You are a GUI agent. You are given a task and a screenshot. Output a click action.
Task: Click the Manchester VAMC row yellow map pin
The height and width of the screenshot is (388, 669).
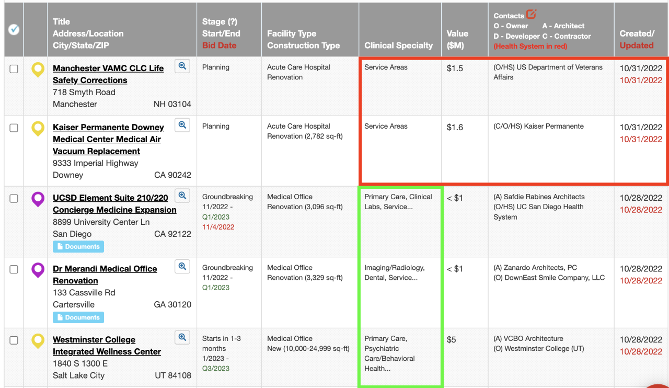38,70
